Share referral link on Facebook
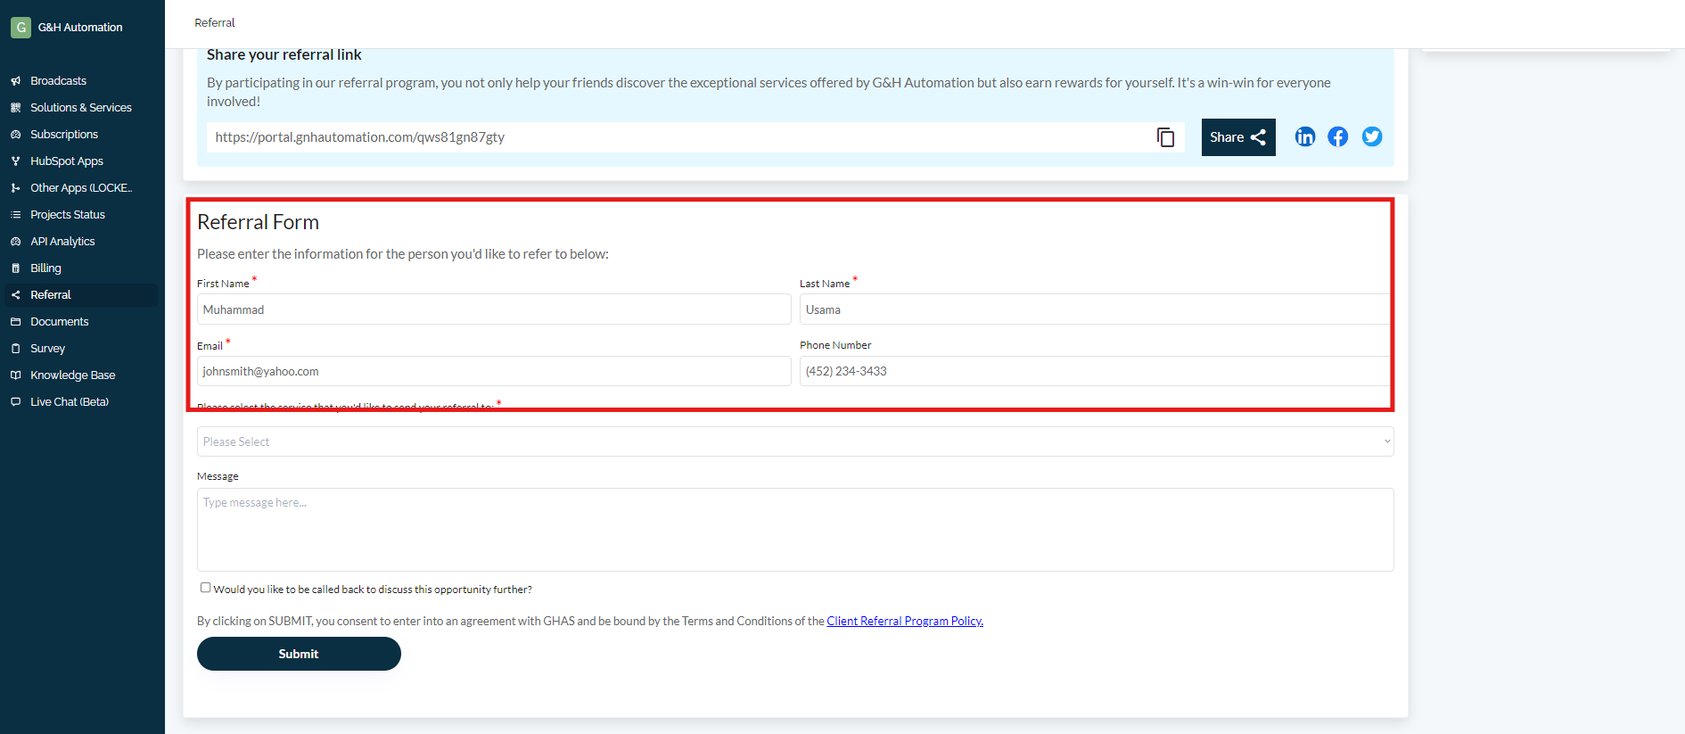 pyautogui.click(x=1337, y=136)
